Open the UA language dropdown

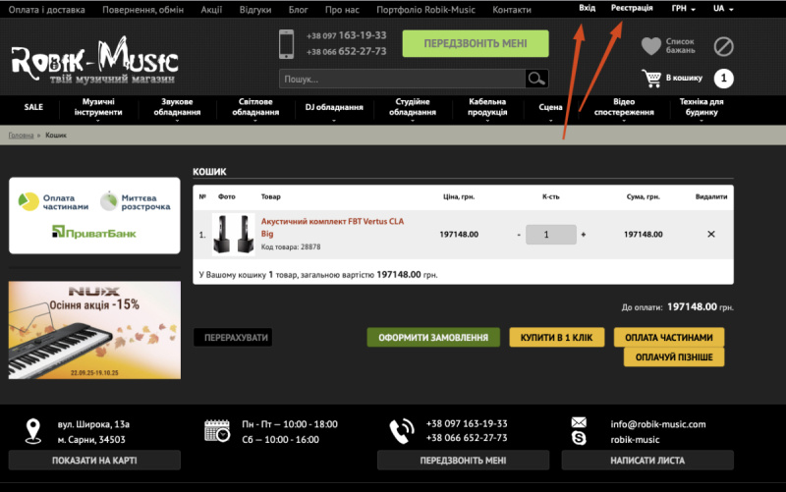pyautogui.click(x=724, y=9)
